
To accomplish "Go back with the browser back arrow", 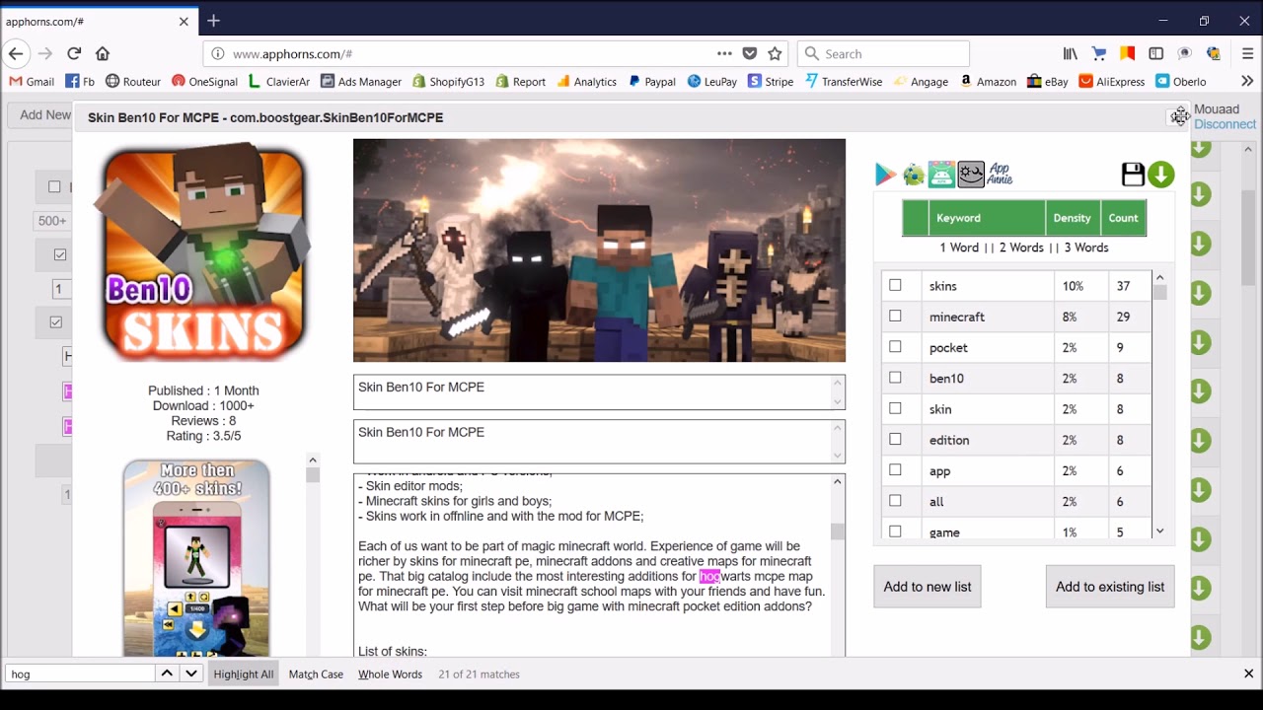I will (x=16, y=53).
